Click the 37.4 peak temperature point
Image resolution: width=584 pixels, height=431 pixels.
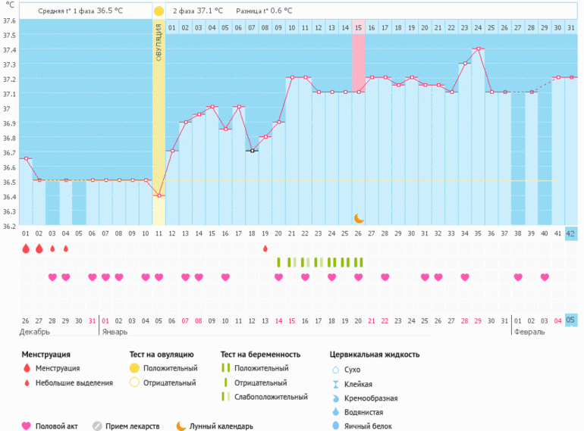(x=478, y=48)
